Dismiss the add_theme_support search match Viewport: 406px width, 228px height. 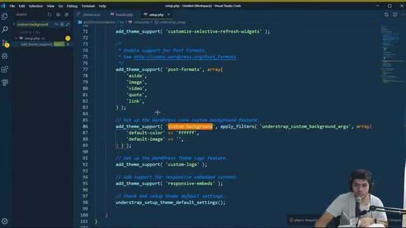point(68,44)
